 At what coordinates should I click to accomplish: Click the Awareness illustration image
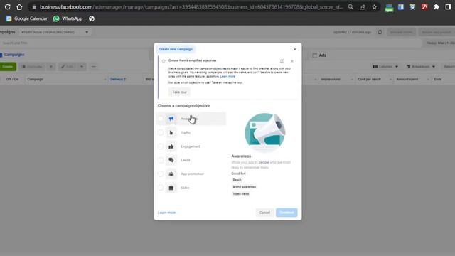(264, 133)
